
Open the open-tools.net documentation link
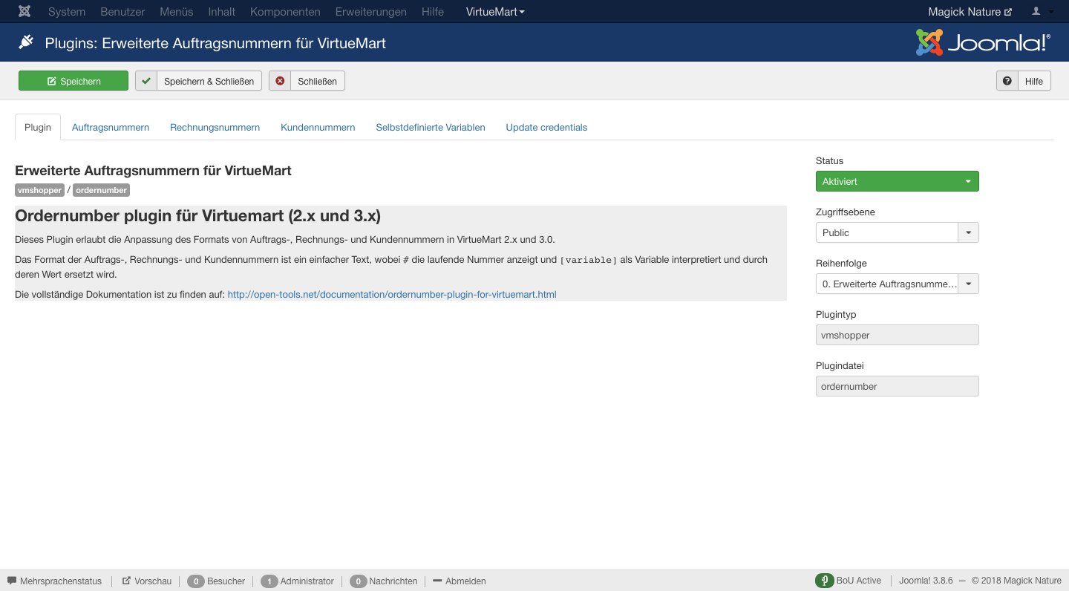coord(391,295)
